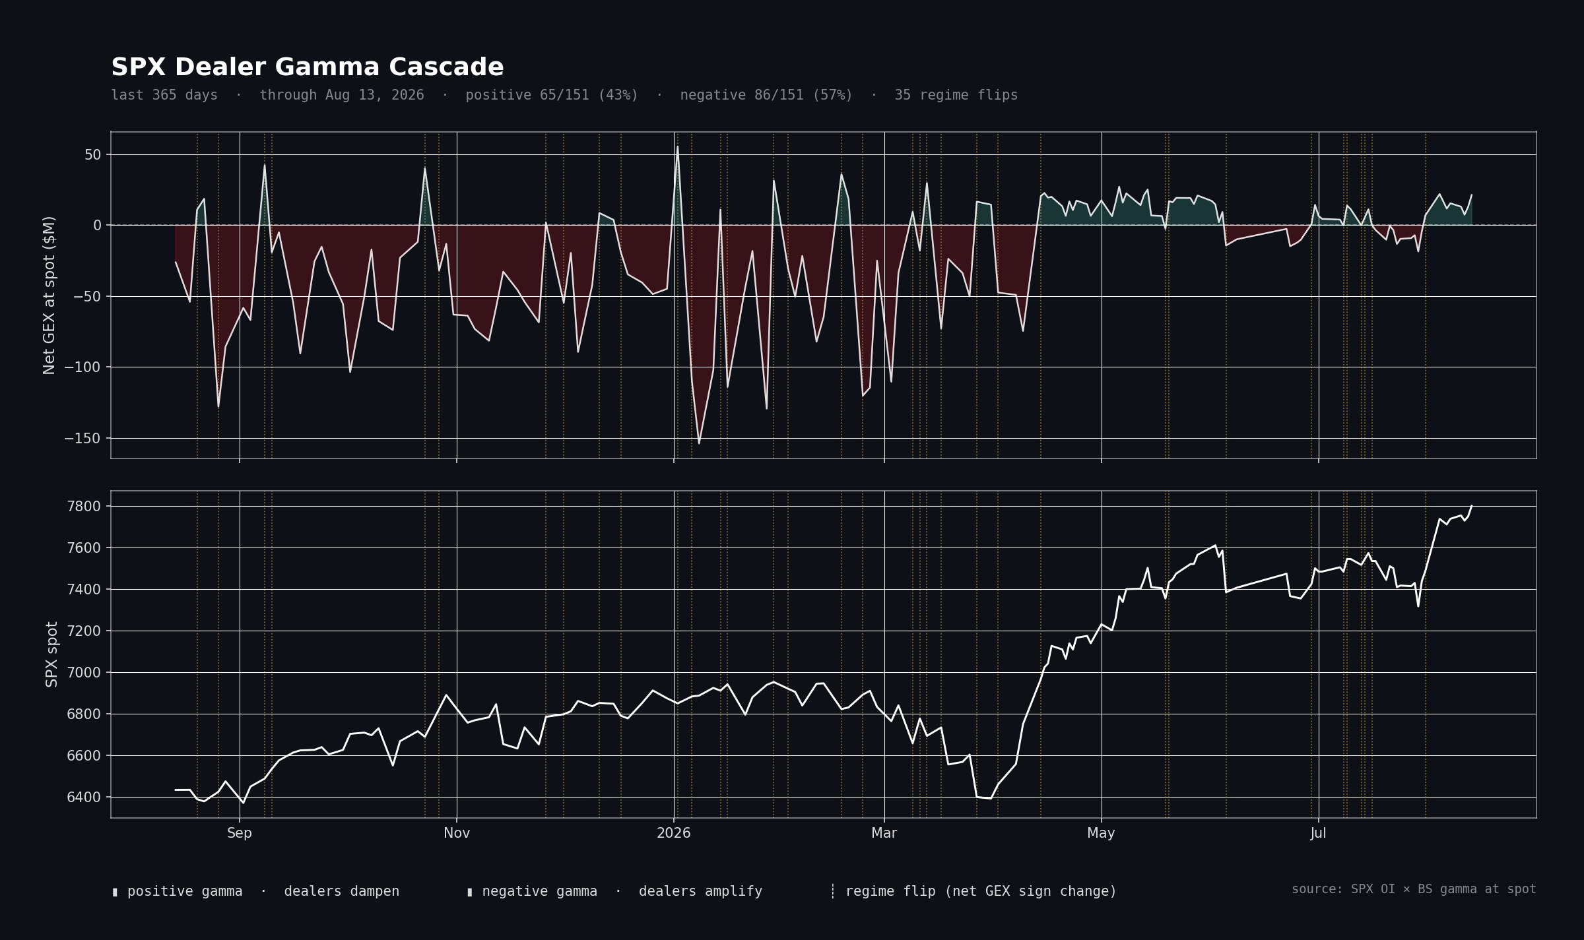The width and height of the screenshot is (1584, 940).
Task: Click the positive gamma legend swatch
Action: pos(115,893)
